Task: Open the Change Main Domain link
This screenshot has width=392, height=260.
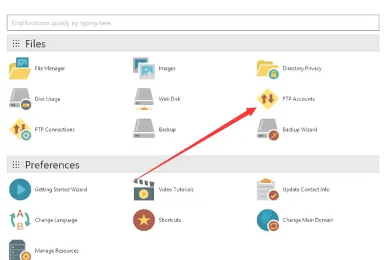Action: [x=308, y=220]
